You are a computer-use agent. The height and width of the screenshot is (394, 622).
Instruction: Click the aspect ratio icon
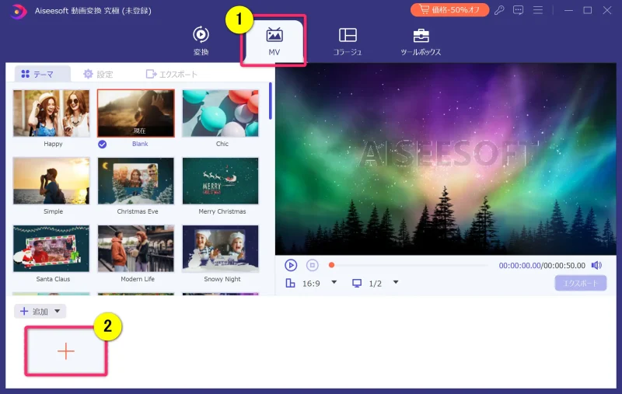click(290, 283)
